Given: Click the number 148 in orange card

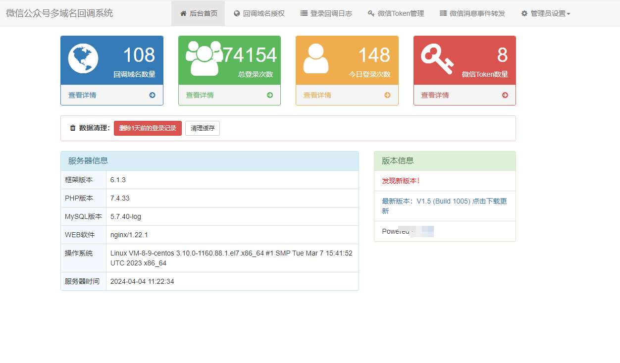Looking at the screenshot, I should tap(374, 55).
